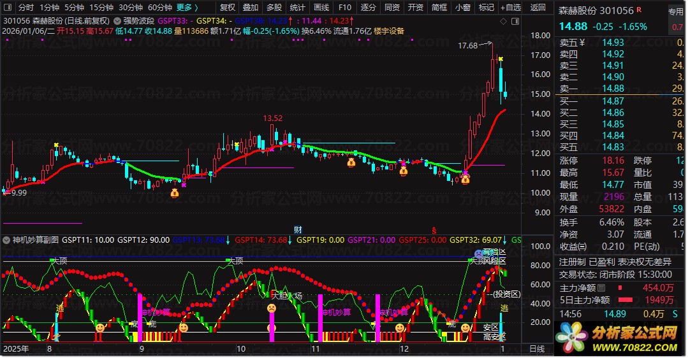Expand 更多 period options

pos(187,8)
